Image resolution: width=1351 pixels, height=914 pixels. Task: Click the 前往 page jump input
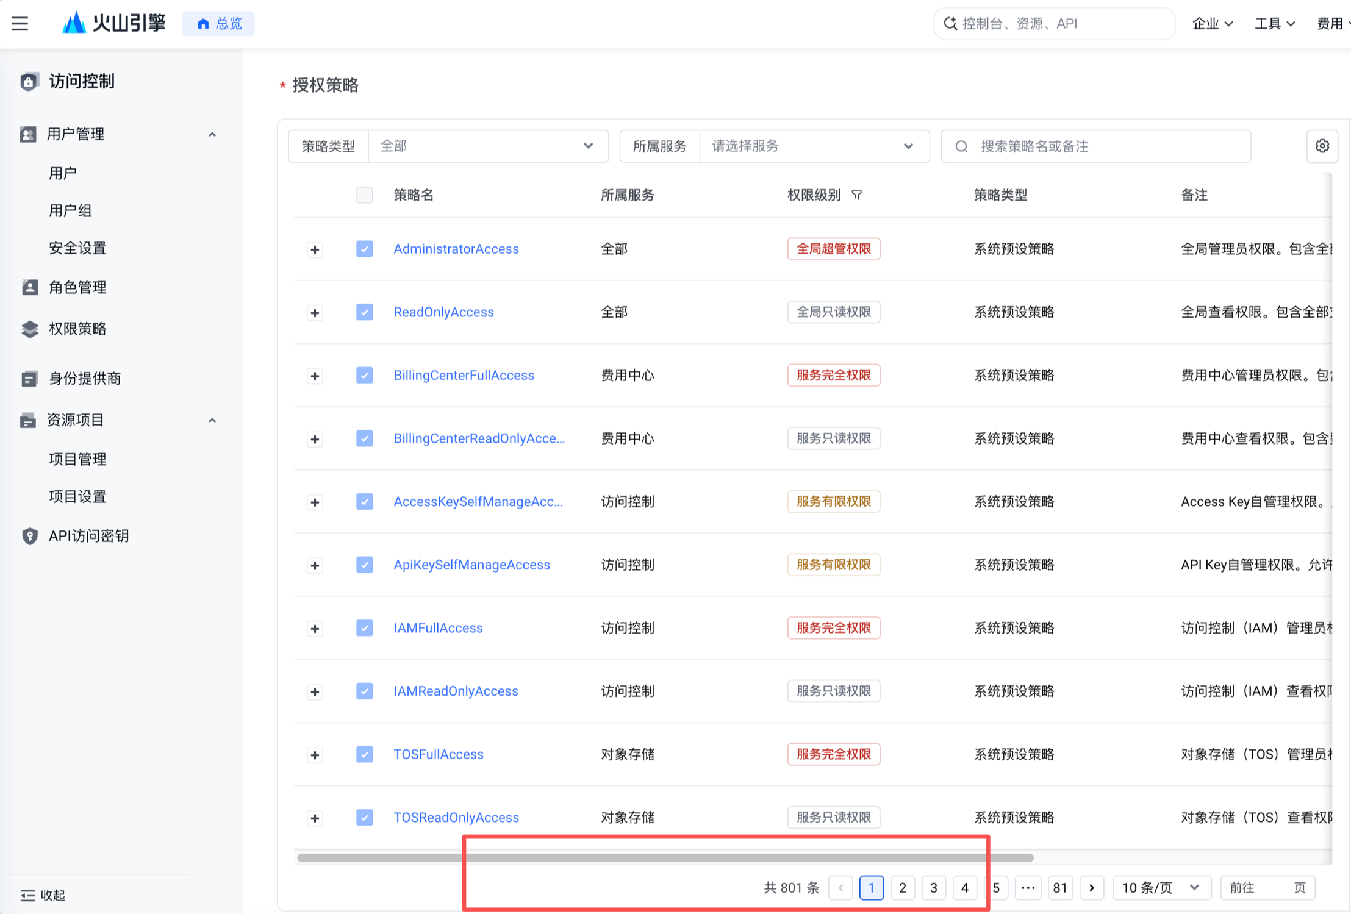1267,888
